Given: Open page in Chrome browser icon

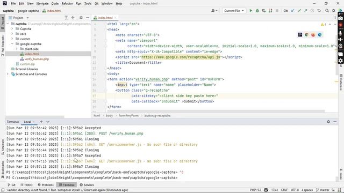Looking at the screenshot, I should [x=306, y=34].
